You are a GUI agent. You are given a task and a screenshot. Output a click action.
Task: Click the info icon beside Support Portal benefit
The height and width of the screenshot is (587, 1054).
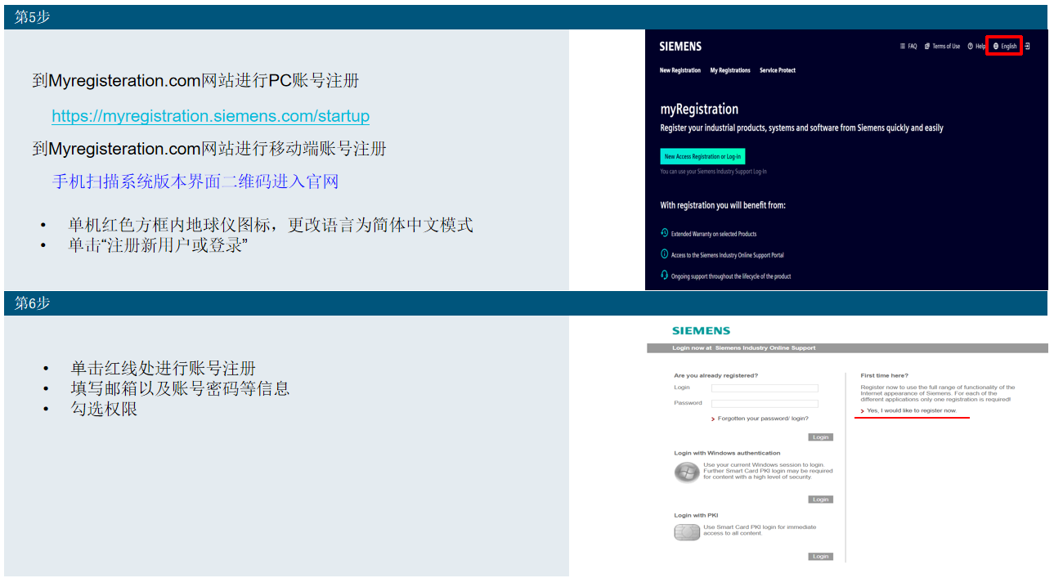tap(664, 254)
